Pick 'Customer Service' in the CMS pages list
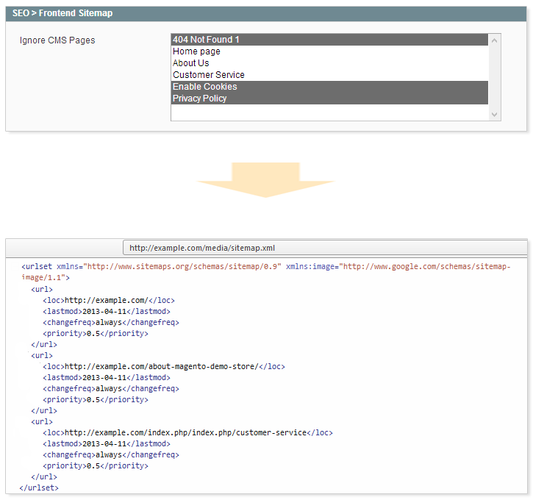Screen dimensions: 533x500 pyautogui.click(x=209, y=75)
